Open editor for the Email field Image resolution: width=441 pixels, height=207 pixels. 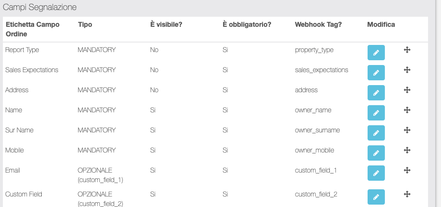point(376,173)
